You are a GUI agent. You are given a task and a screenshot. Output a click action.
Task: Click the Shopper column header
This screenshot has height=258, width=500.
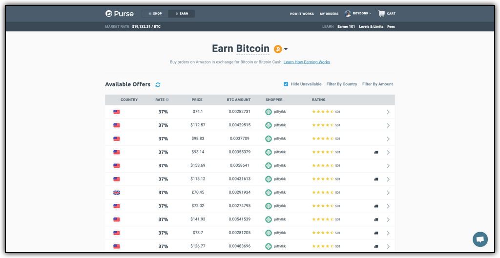coord(274,99)
